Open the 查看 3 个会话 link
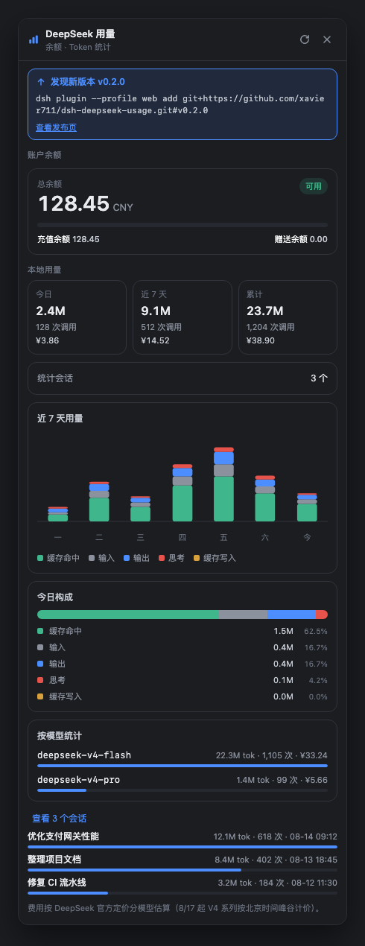 59,819
